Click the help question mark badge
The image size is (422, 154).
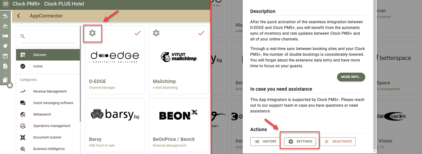pos(10,85)
